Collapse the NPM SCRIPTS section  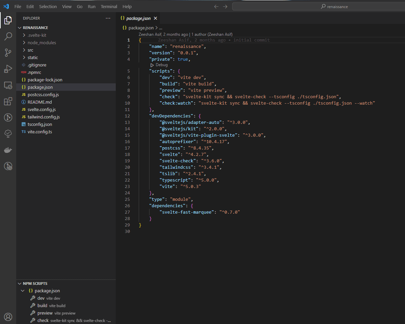(35, 283)
